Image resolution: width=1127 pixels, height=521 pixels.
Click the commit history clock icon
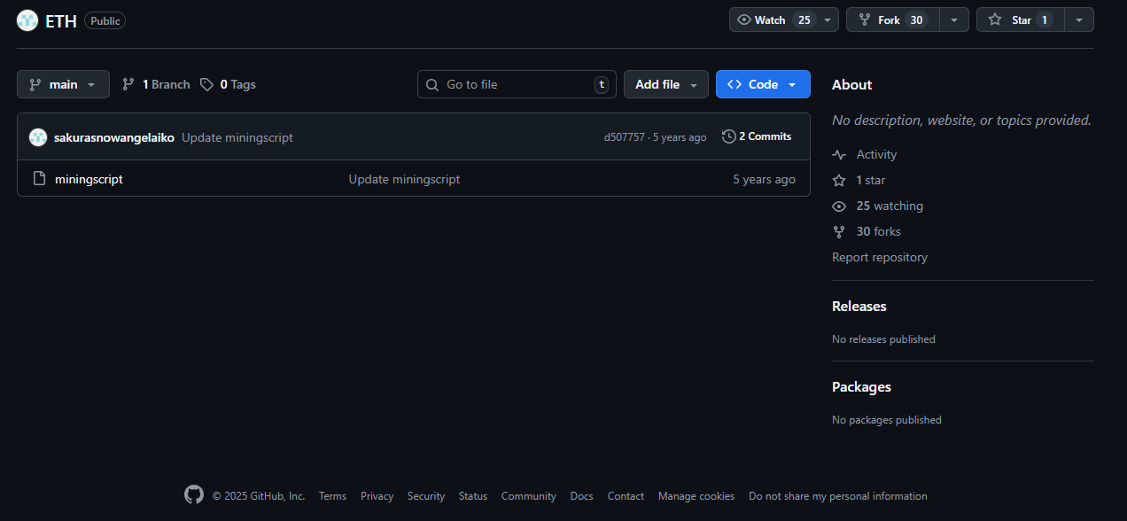729,136
